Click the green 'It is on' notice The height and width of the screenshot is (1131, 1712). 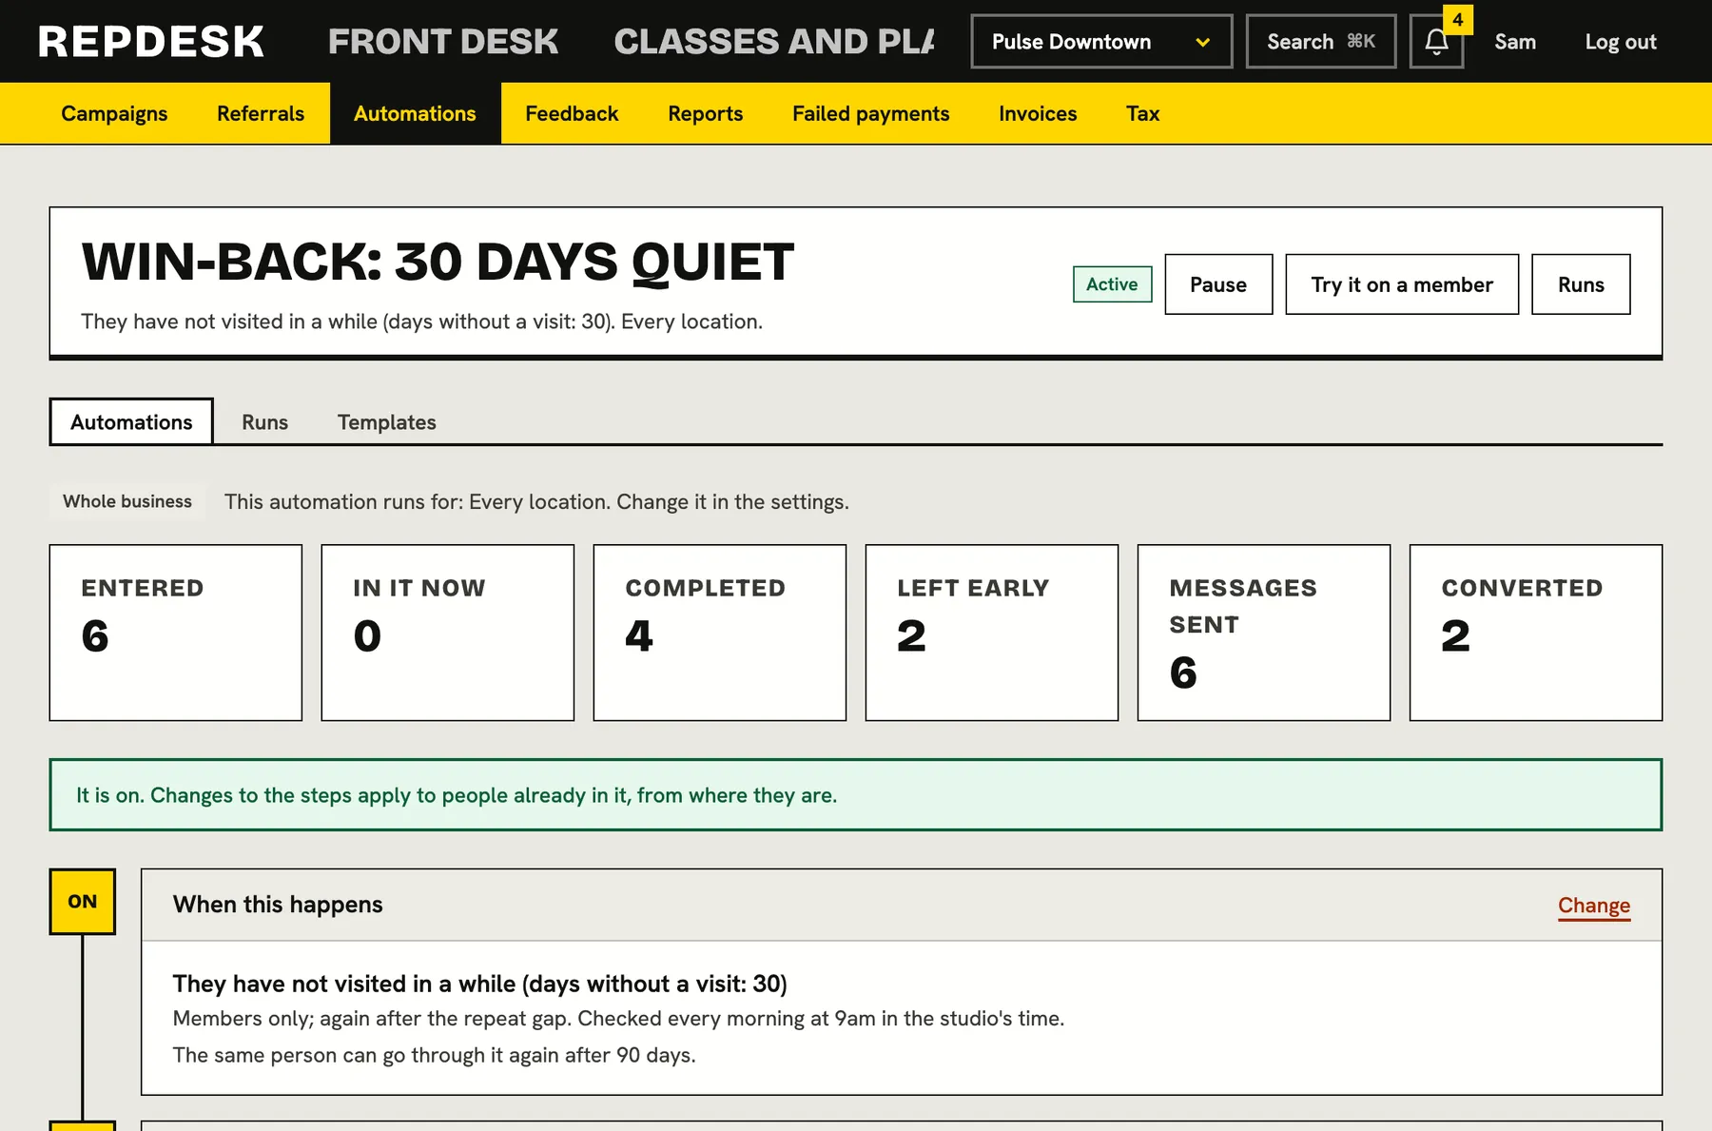tap(856, 795)
